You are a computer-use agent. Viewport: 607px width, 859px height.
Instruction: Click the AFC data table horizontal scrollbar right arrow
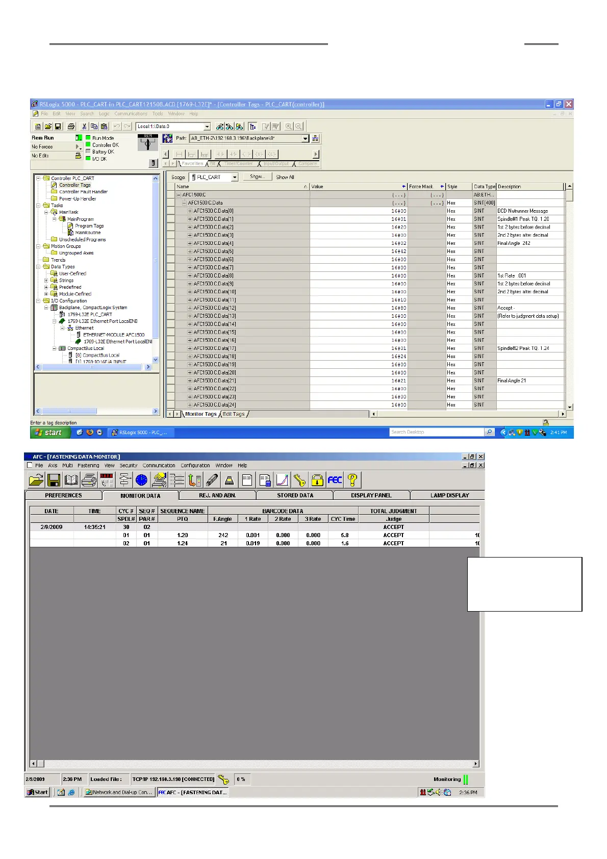[476, 764]
